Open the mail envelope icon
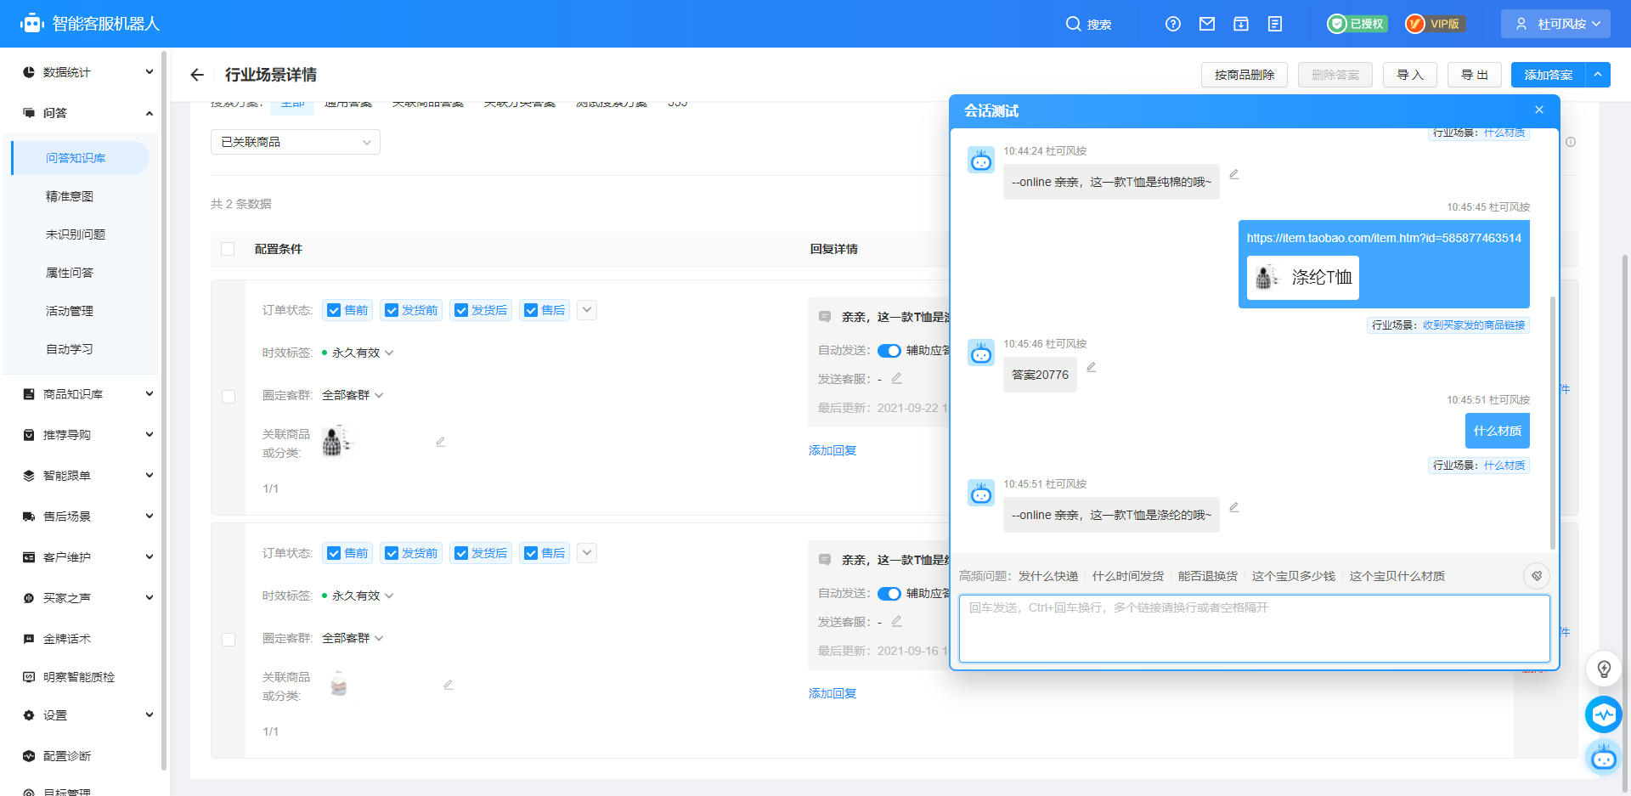The width and height of the screenshot is (1631, 796). (x=1207, y=24)
